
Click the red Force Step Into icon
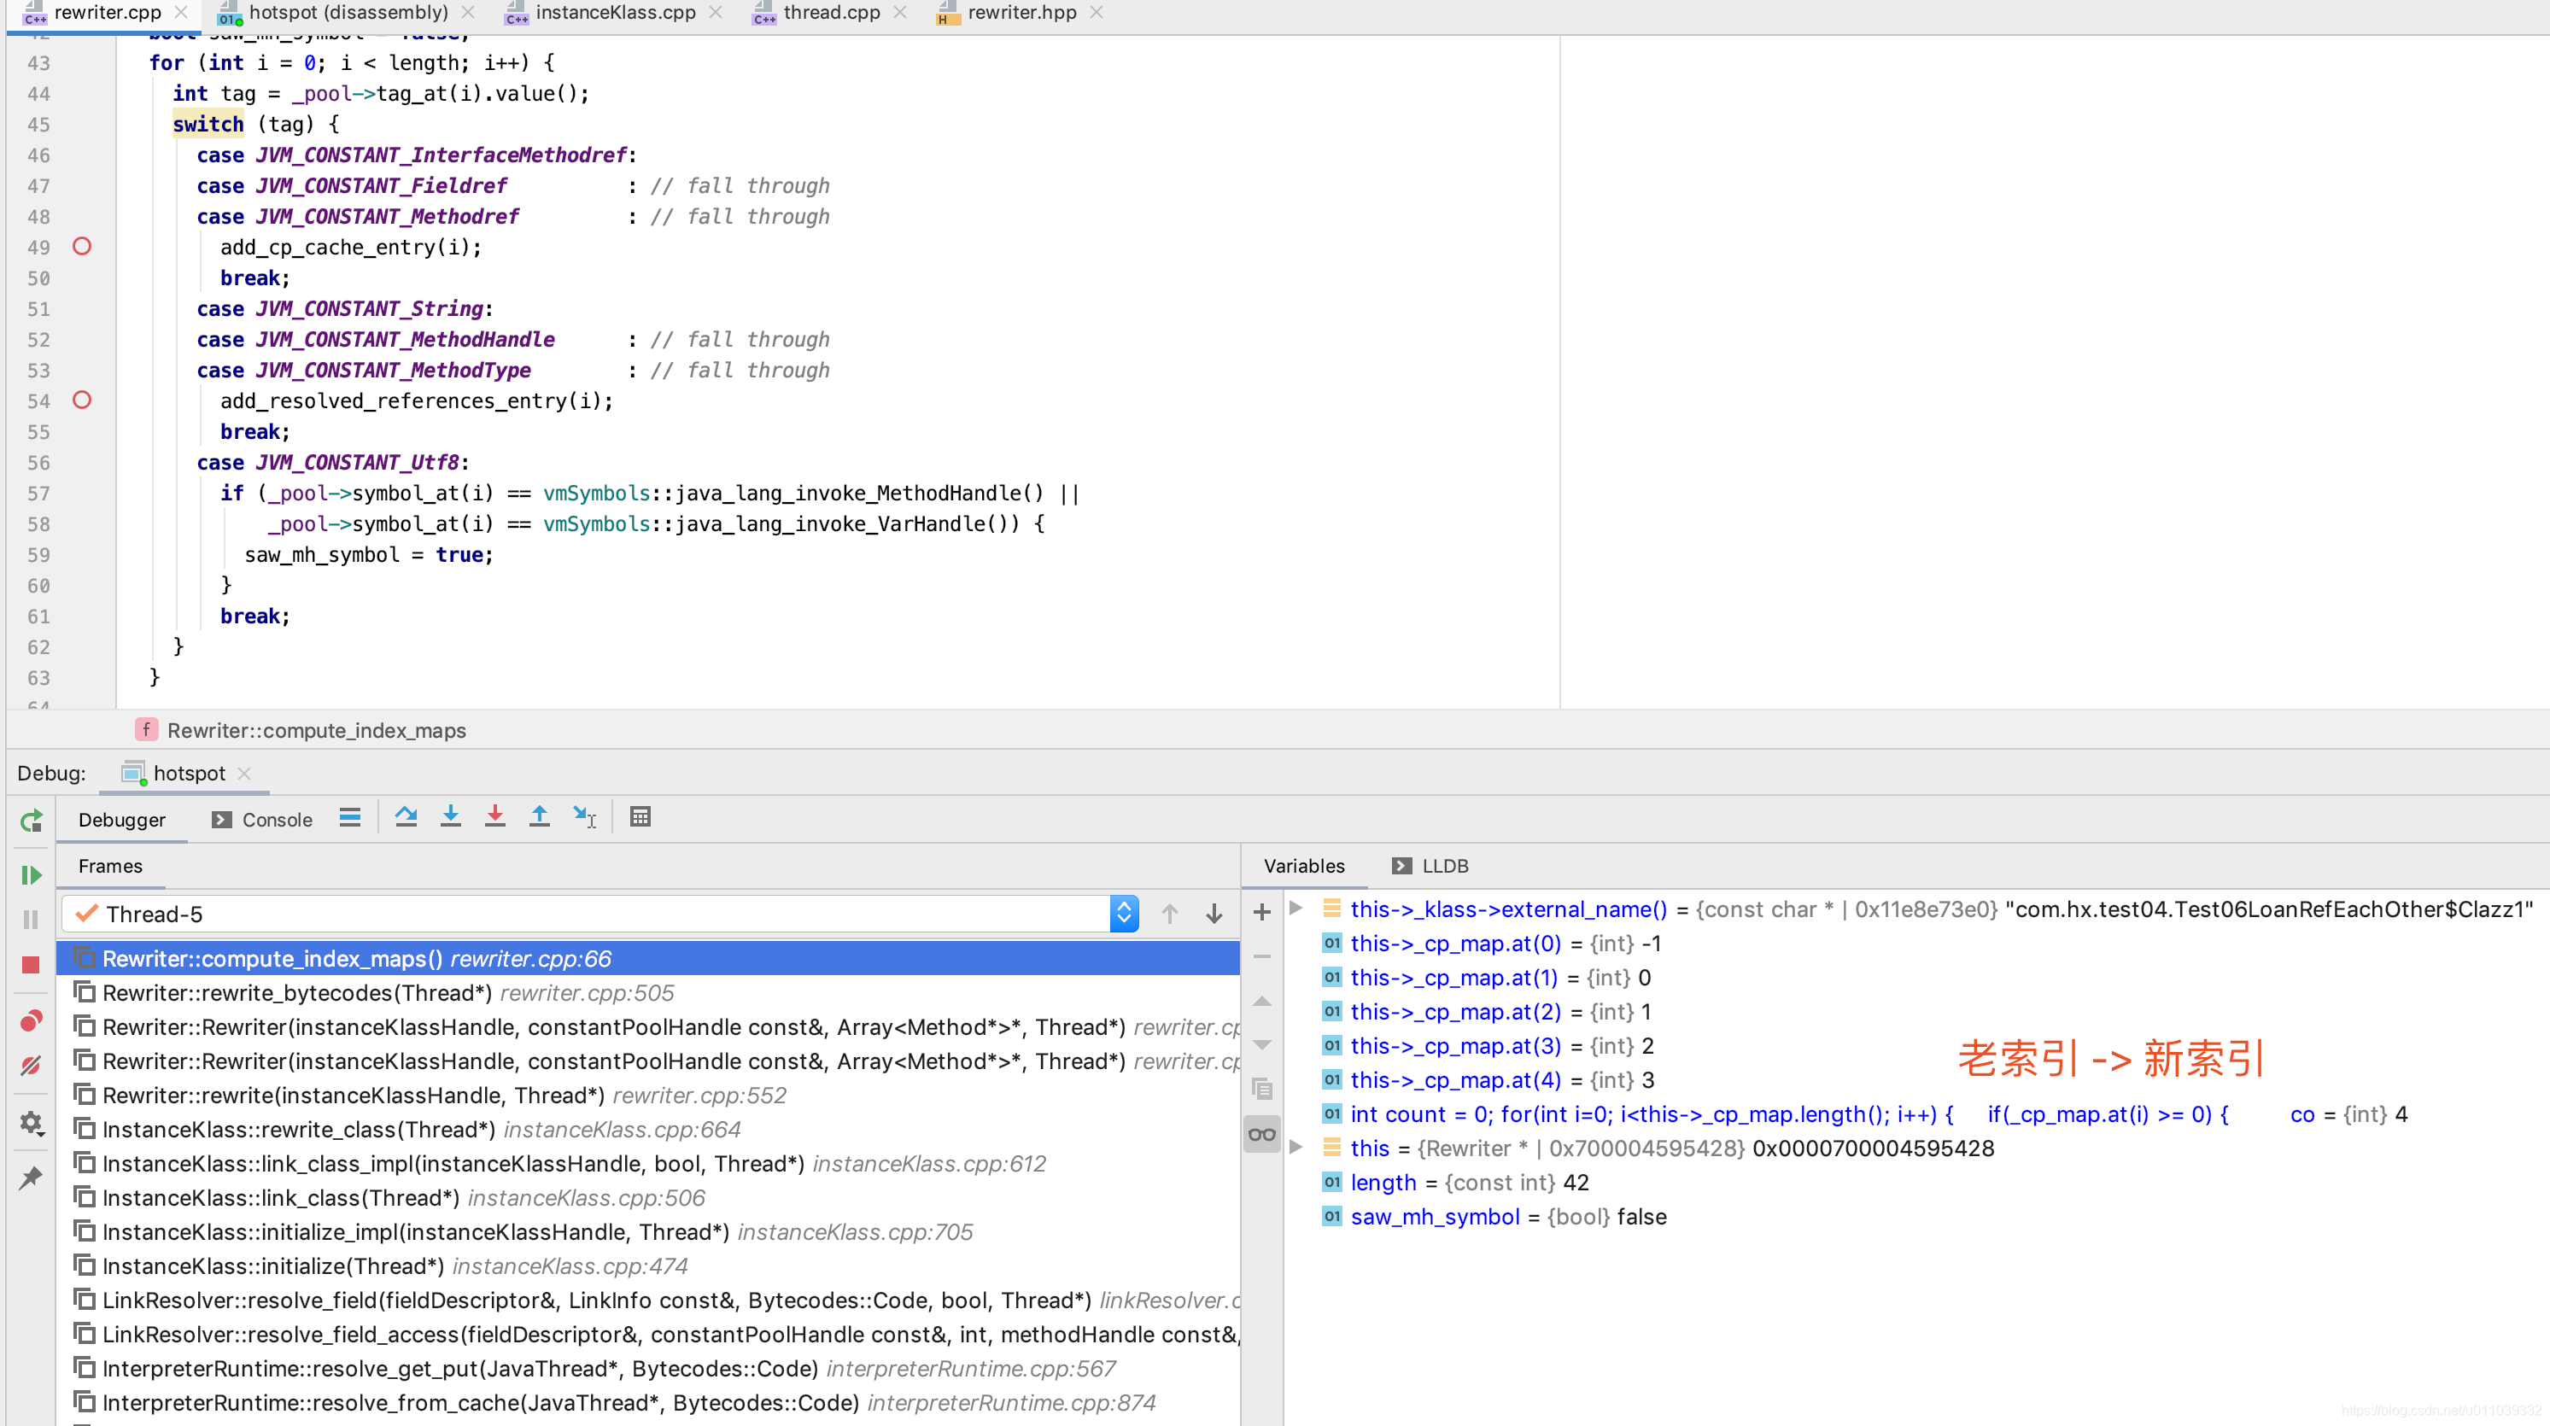[495, 817]
